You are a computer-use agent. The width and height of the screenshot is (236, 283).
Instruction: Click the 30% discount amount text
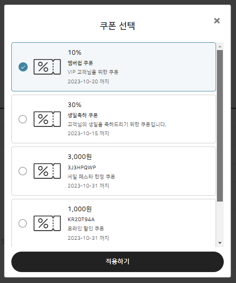tap(74, 105)
